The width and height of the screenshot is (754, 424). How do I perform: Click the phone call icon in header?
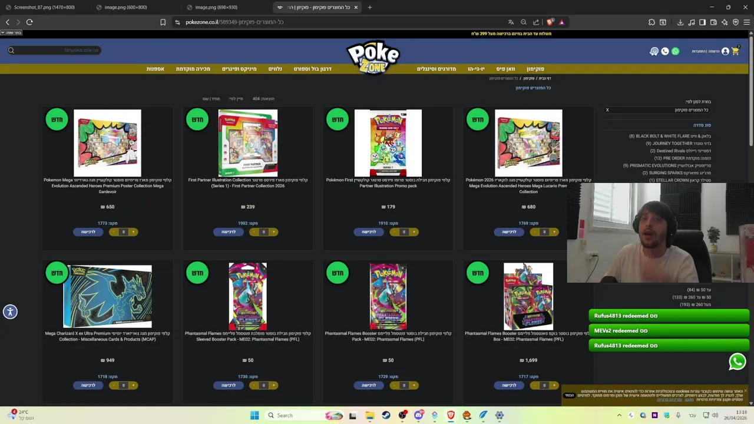pos(665,51)
